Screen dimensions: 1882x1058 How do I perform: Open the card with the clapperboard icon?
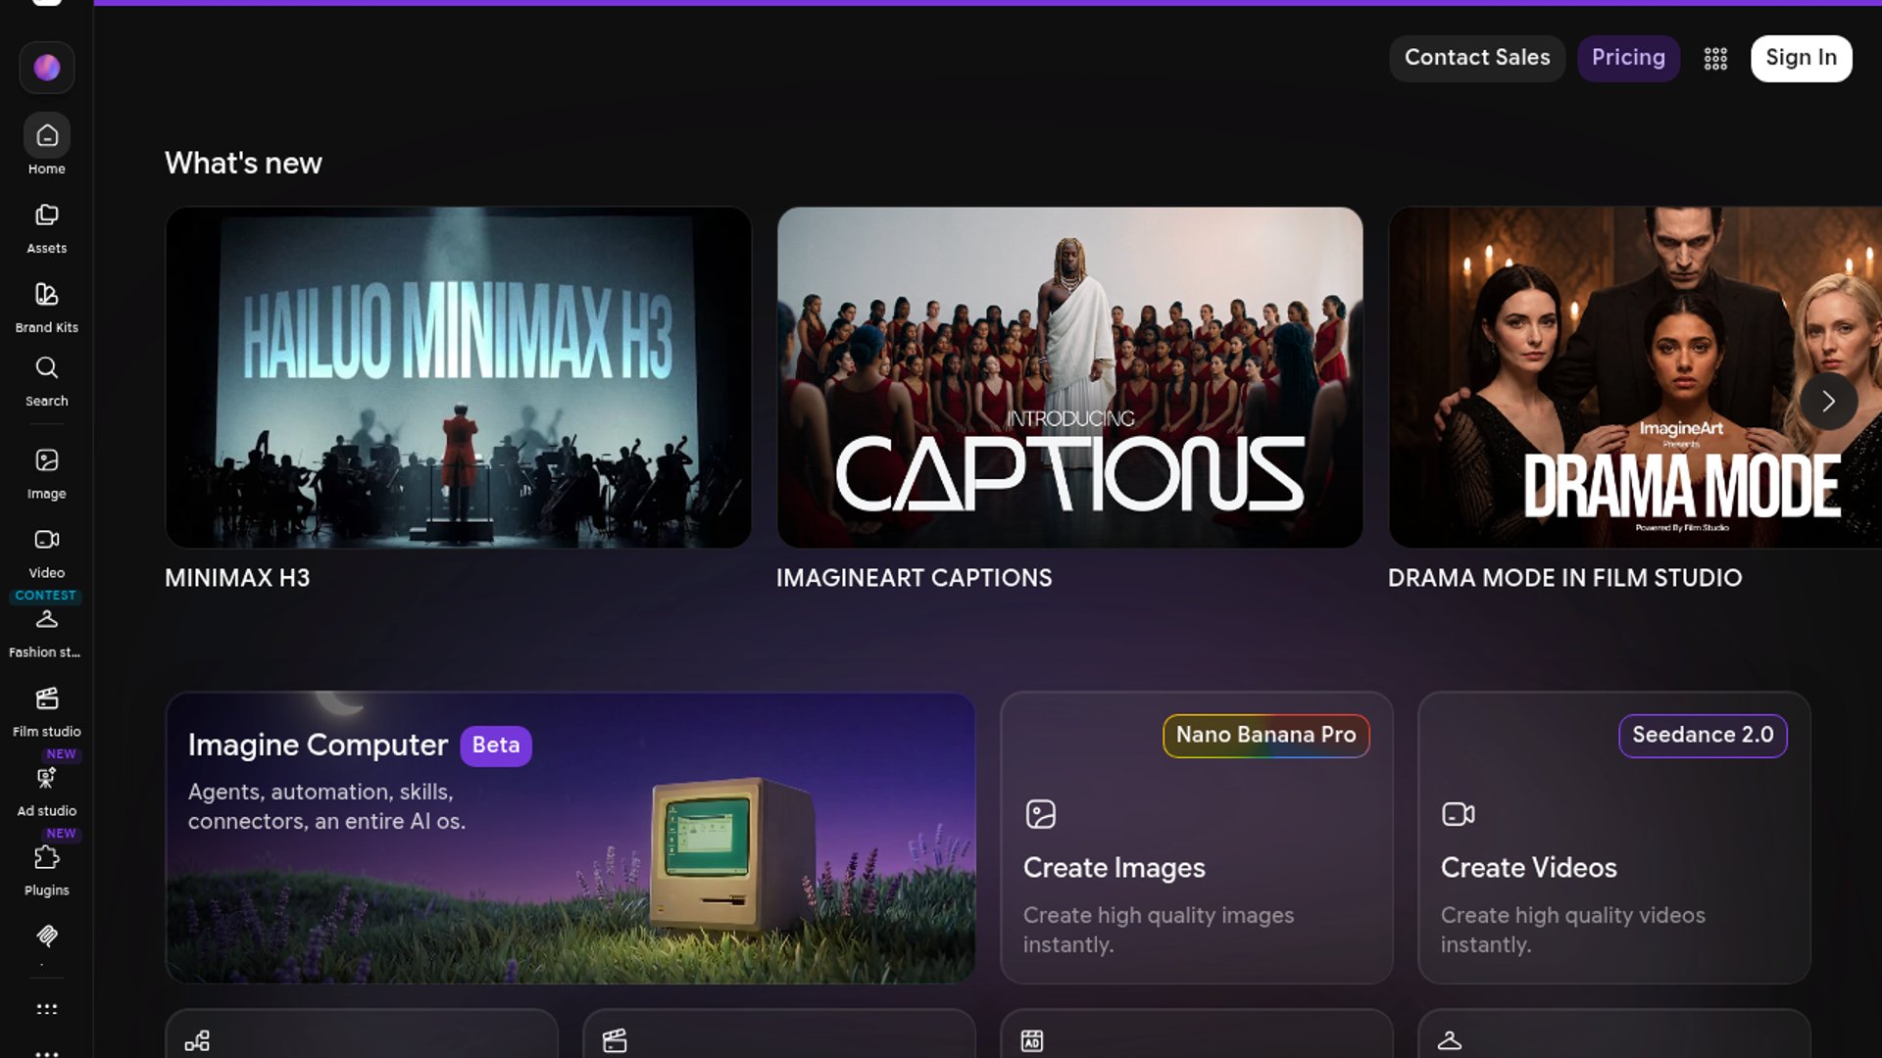(x=779, y=1034)
